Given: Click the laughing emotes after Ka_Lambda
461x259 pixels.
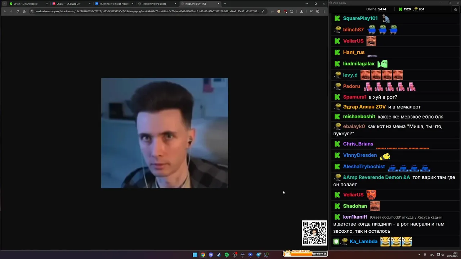Looking at the screenshot, I should click(396, 241).
